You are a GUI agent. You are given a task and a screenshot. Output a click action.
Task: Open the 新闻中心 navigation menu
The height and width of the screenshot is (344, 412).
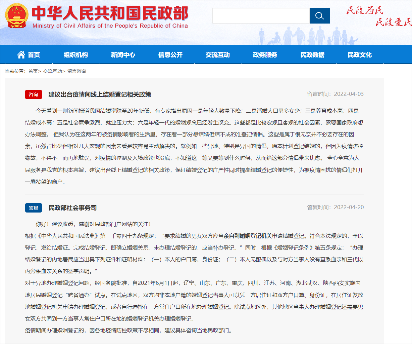pos(123,54)
